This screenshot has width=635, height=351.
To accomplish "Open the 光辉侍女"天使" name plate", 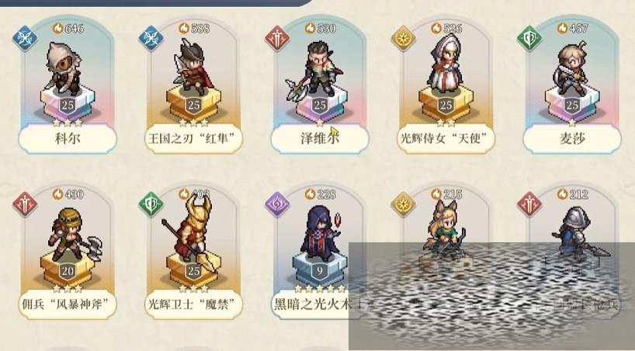I will click(x=446, y=139).
